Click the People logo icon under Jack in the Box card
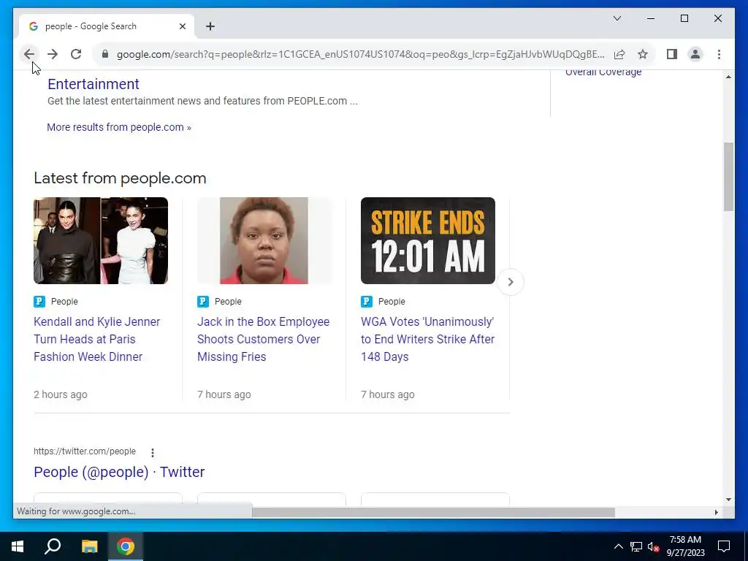Screen dimensions: 748x561 [203, 302]
